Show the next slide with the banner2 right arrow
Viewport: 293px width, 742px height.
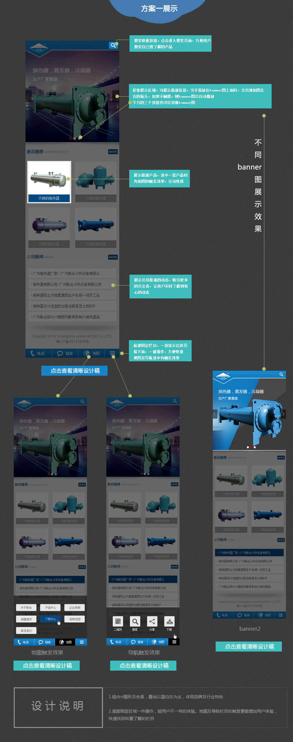point(283,414)
